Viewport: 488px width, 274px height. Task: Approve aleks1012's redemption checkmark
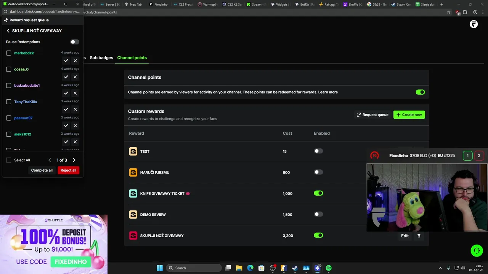point(66,142)
